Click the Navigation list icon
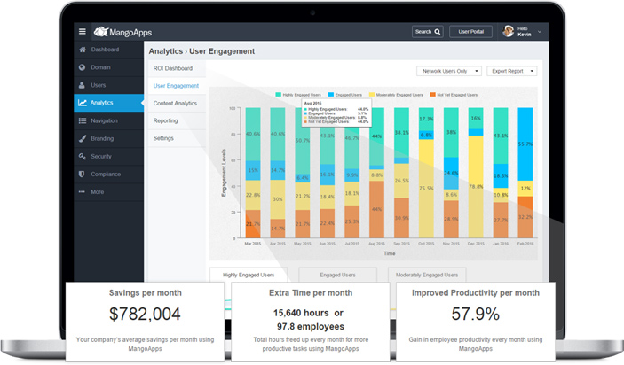624x365 pixels. [83, 120]
